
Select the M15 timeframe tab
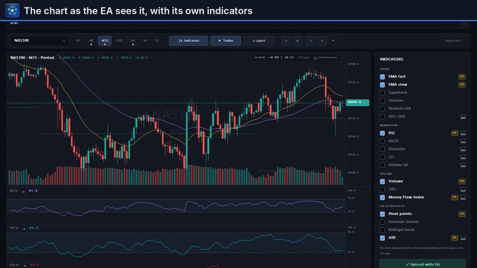coord(105,41)
